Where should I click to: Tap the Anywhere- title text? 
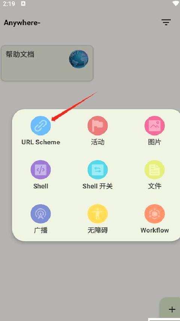(x=22, y=23)
